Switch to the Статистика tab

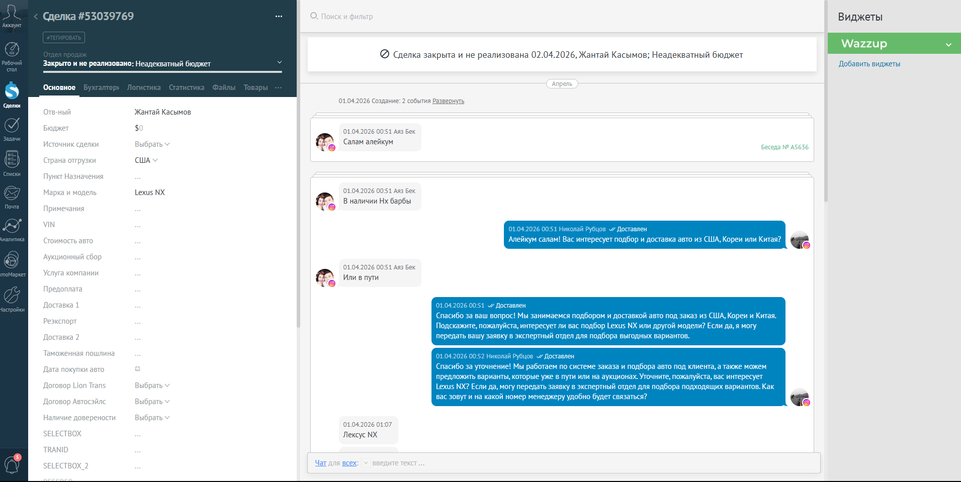pos(187,87)
